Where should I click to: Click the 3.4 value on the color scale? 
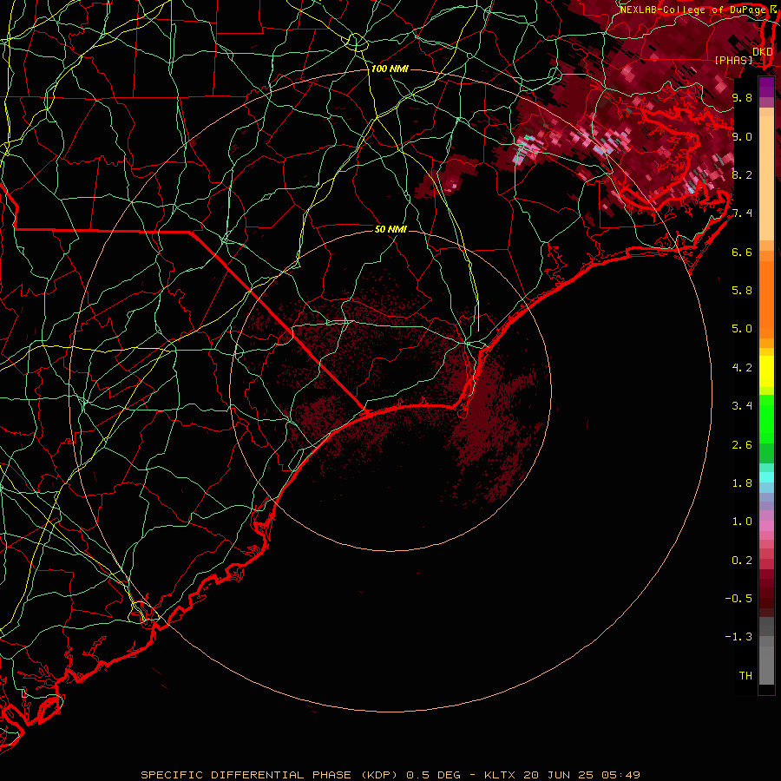tap(742, 406)
